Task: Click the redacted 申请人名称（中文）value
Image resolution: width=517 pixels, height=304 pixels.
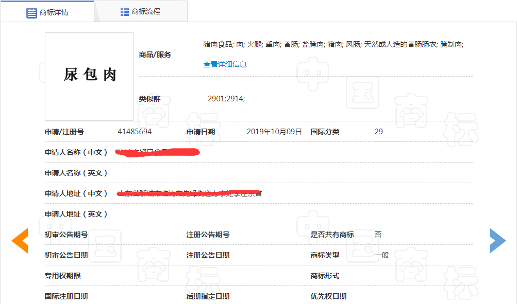Action: tap(158, 152)
